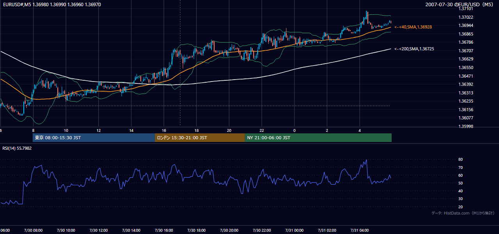Click the 7/30 18:00 time label
This screenshot has height=234, width=499.
point(196,230)
